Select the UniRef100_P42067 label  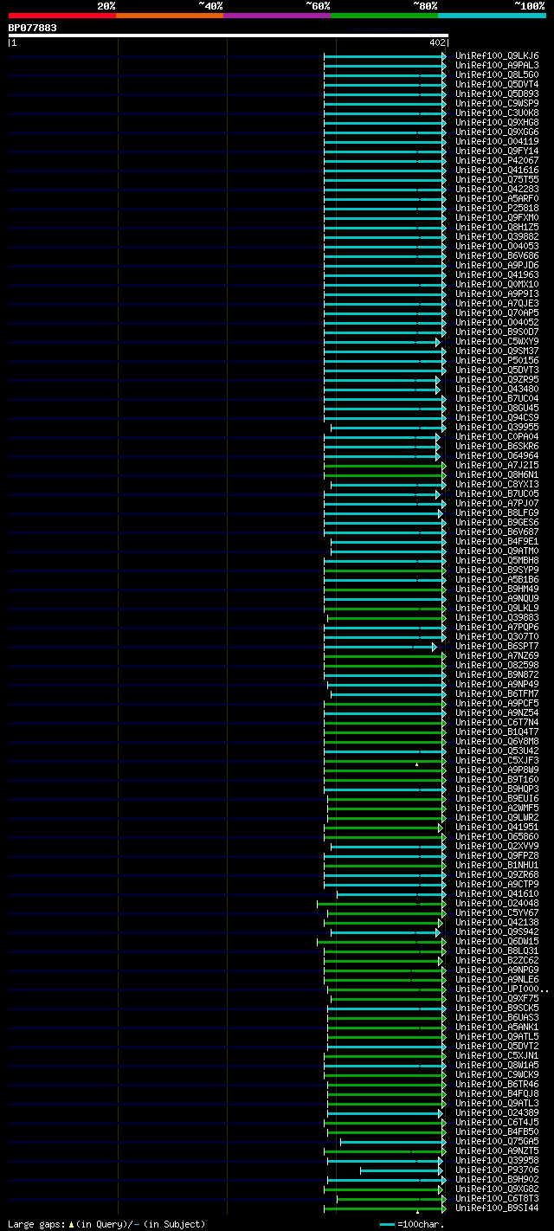click(x=497, y=160)
